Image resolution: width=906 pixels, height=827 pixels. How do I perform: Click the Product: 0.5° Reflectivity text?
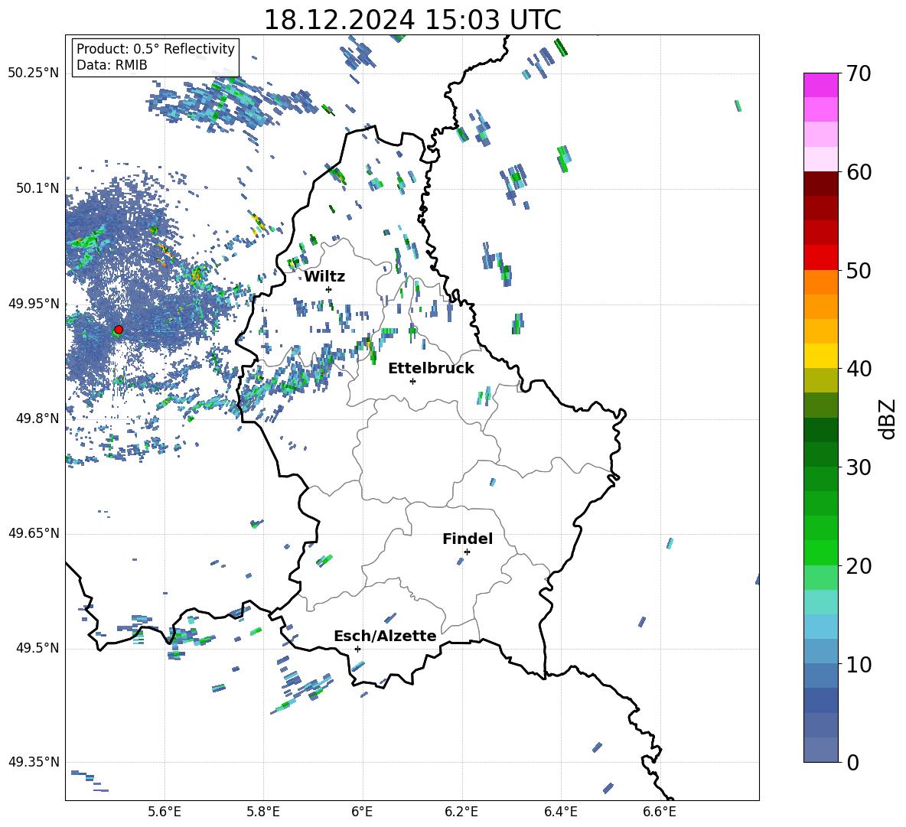(x=155, y=48)
